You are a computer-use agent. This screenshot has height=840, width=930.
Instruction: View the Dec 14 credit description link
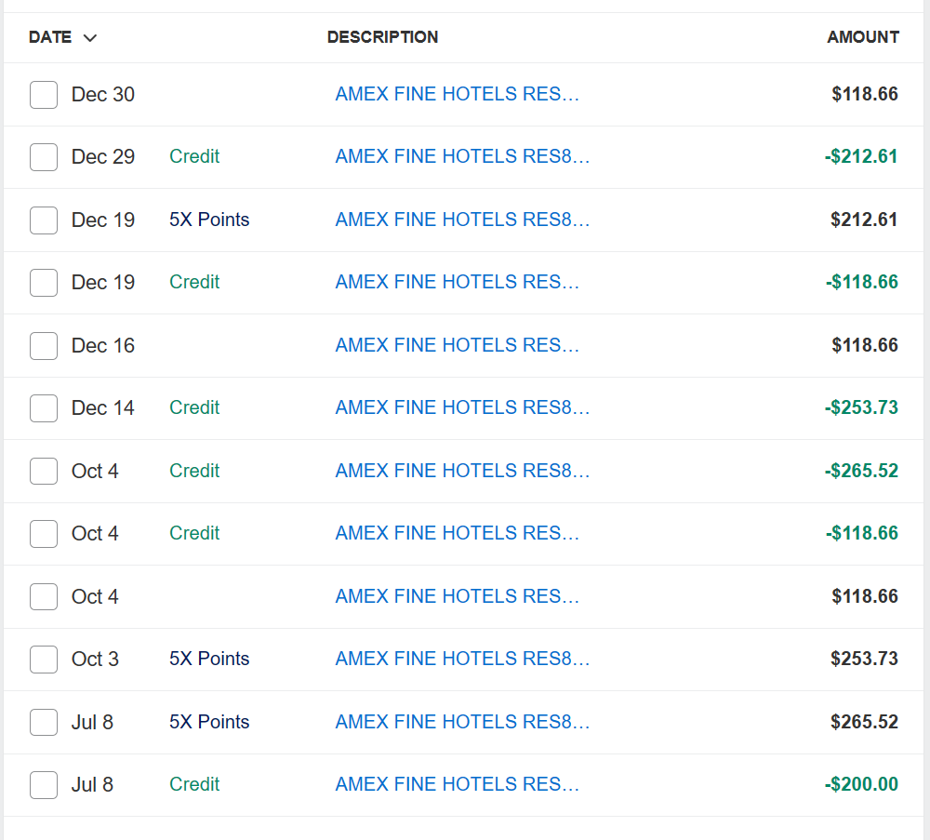[x=462, y=407]
